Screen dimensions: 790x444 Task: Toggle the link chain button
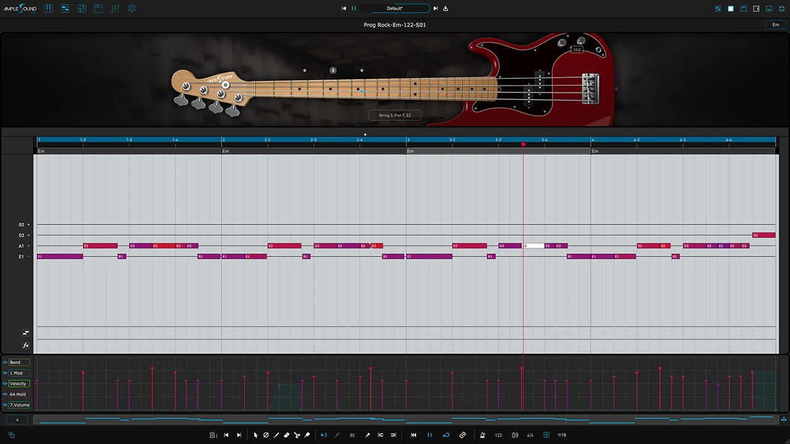[462, 435]
